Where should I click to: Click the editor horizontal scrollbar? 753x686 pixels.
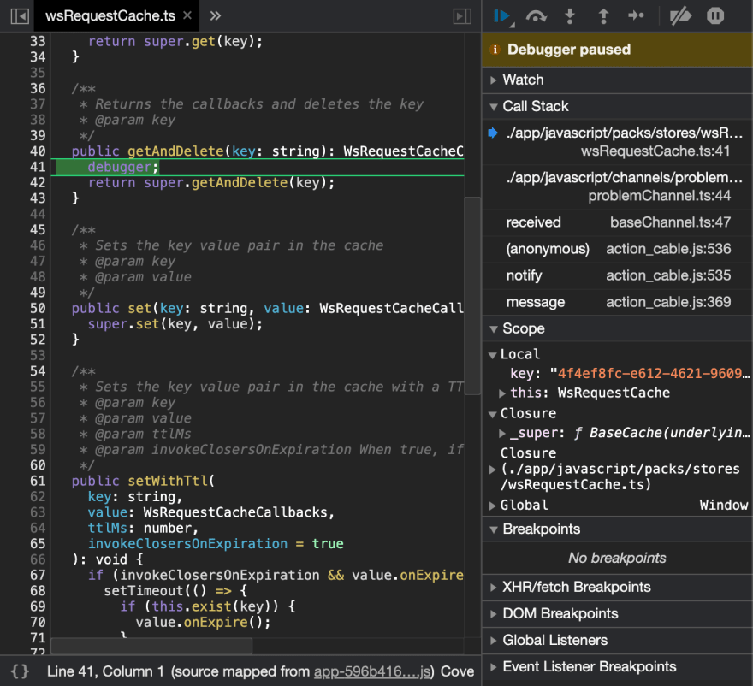pyautogui.click(x=151, y=646)
